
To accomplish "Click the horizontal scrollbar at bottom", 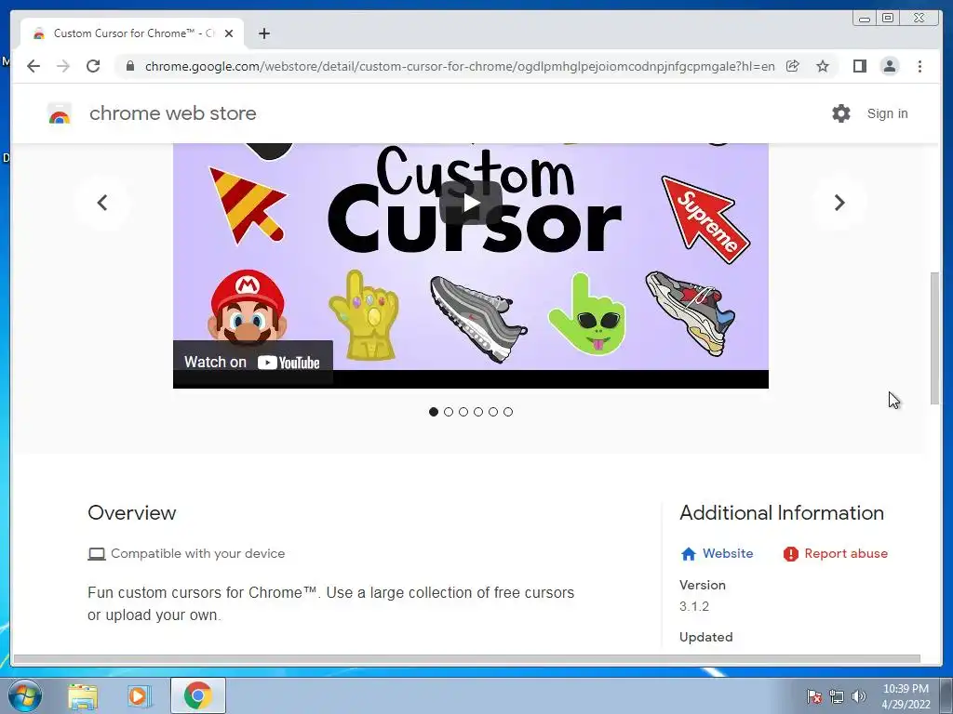I will [x=467, y=659].
